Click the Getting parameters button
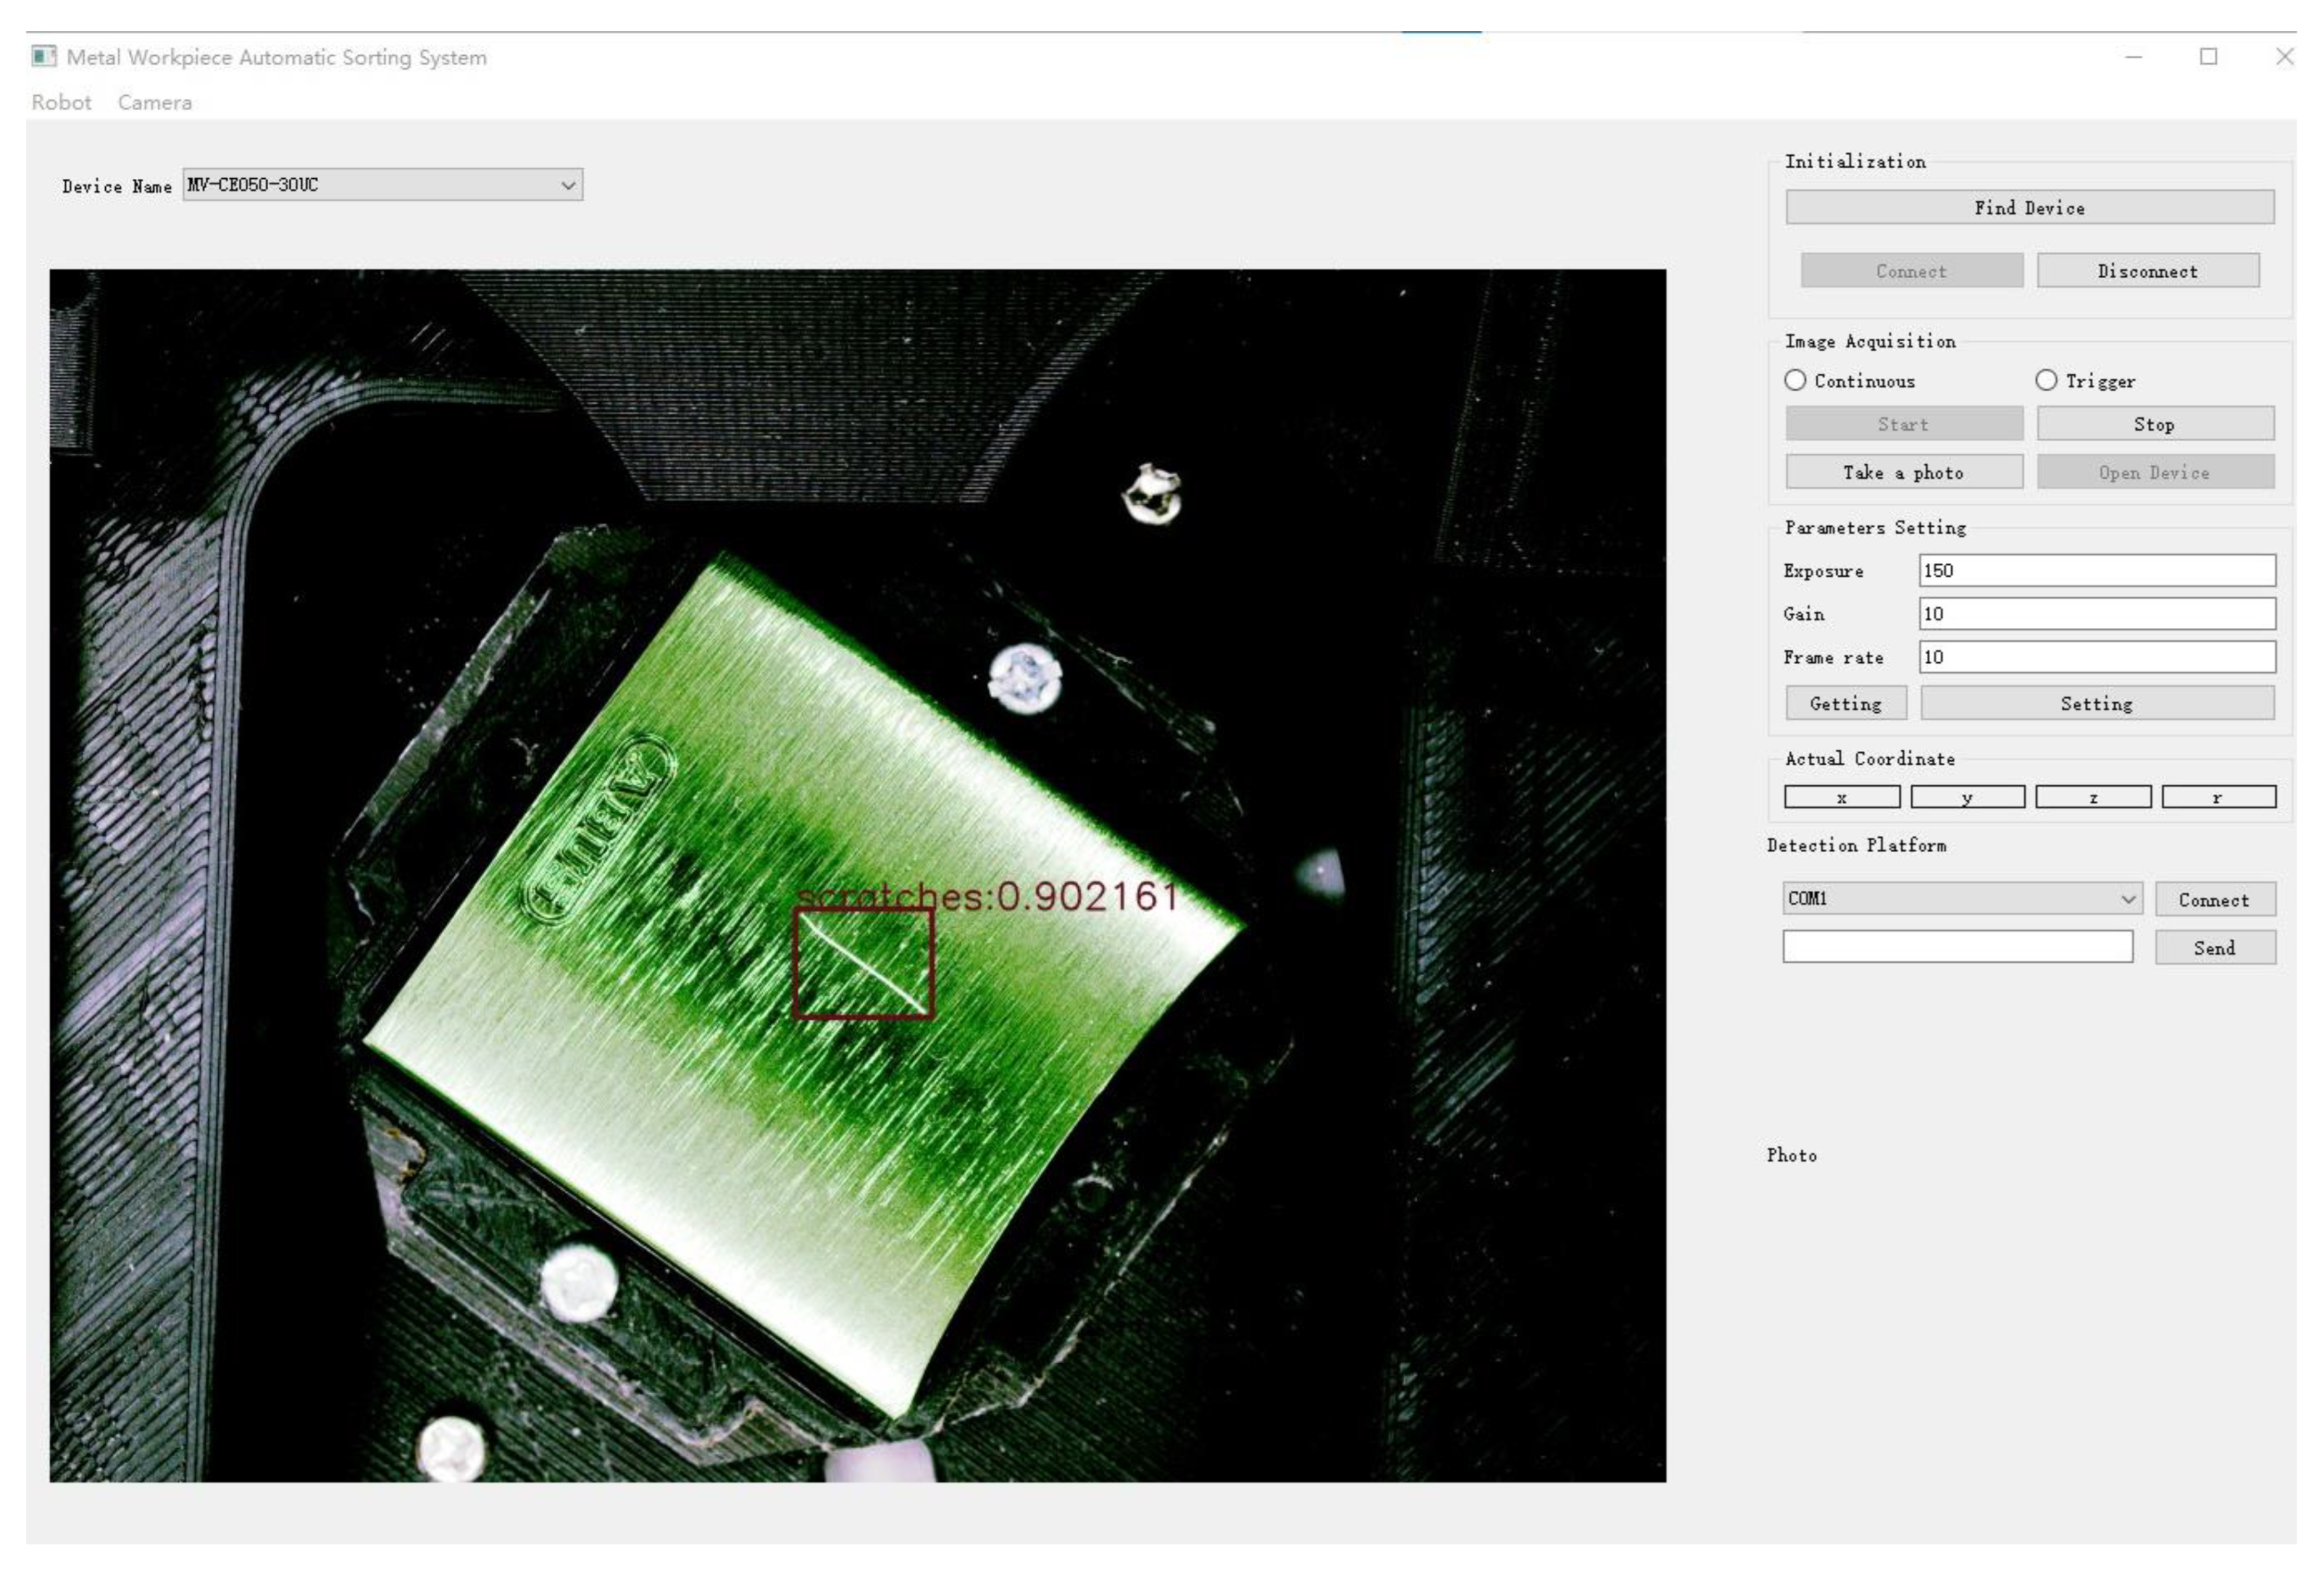 (x=1845, y=703)
